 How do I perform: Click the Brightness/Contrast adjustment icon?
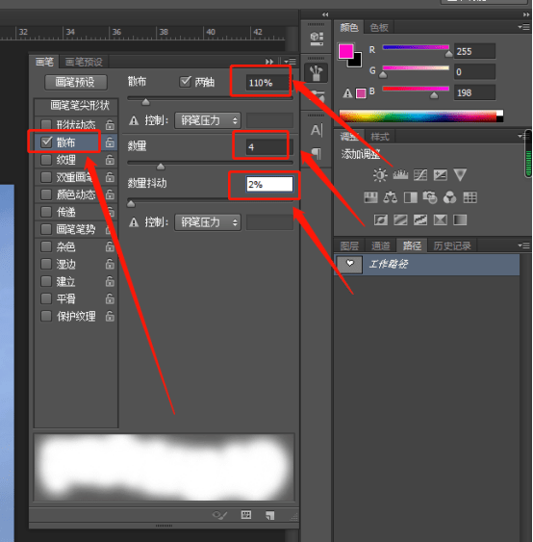pos(380,174)
